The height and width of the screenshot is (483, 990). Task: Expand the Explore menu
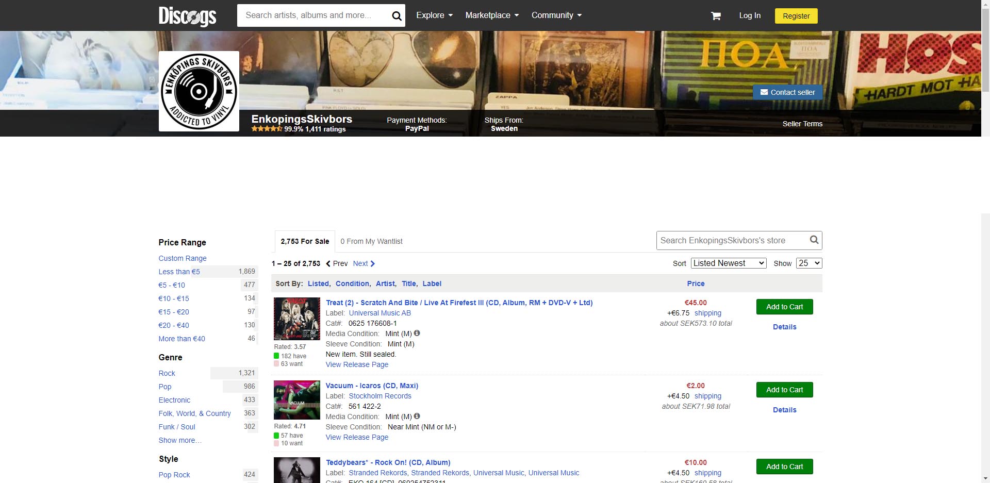coord(434,15)
